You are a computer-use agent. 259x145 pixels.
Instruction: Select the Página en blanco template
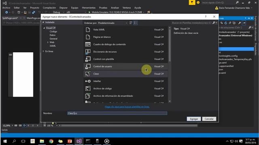pos(126,37)
